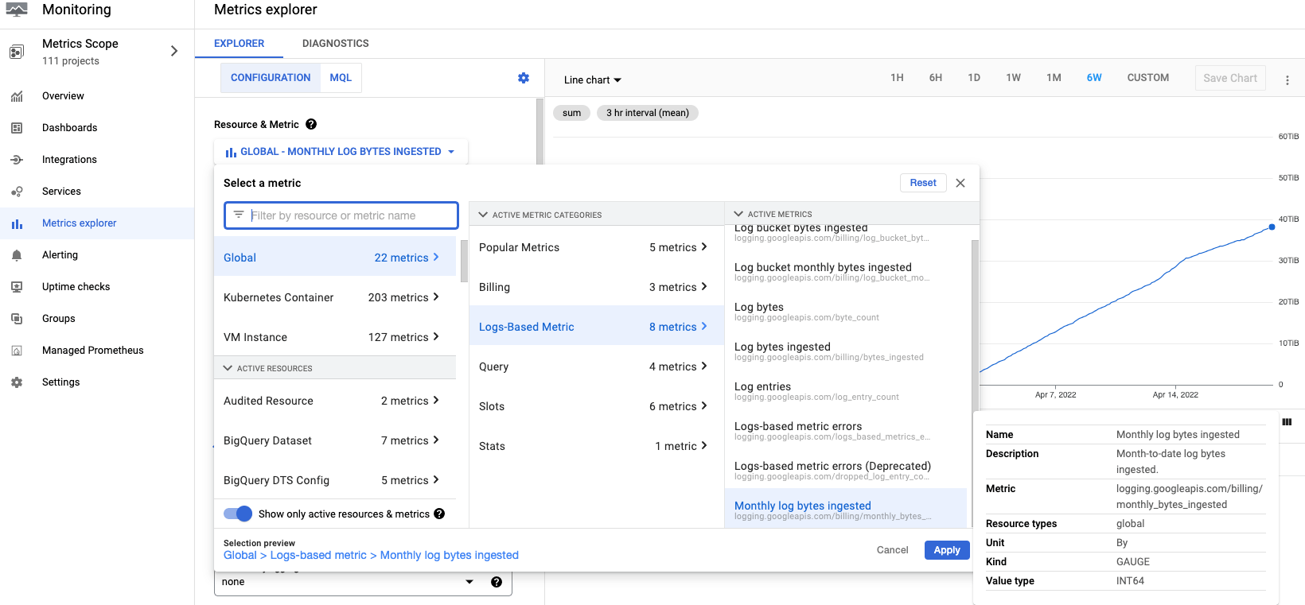Image resolution: width=1305 pixels, height=605 pixels.
Task: Open Global - Monthly Log Bytes Ingested dropdown
Action: tap(341, 152)
